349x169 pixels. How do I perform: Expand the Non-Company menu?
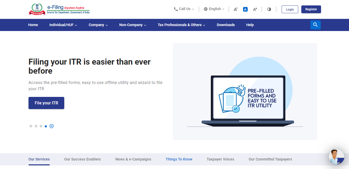[133, 25]
